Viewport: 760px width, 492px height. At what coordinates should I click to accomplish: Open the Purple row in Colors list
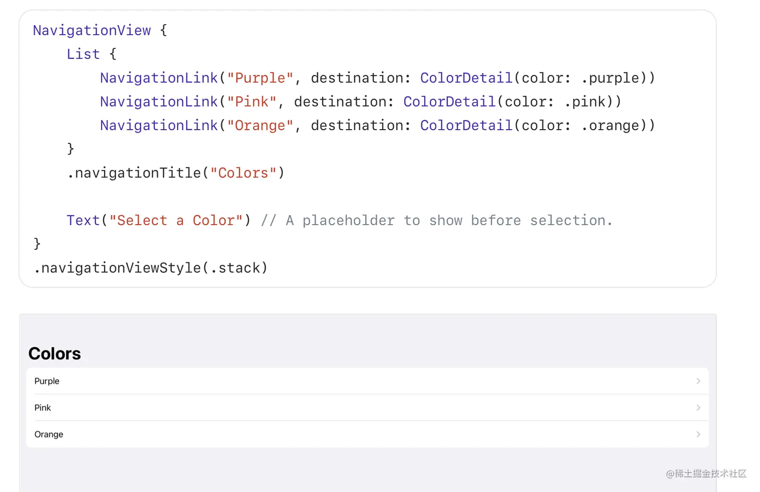click(367, 381)
